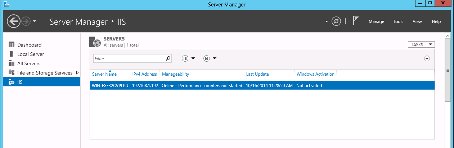Refresh Server Manager with the refresh icon
This screenshot has height=148, width=454.
(336, 21)
